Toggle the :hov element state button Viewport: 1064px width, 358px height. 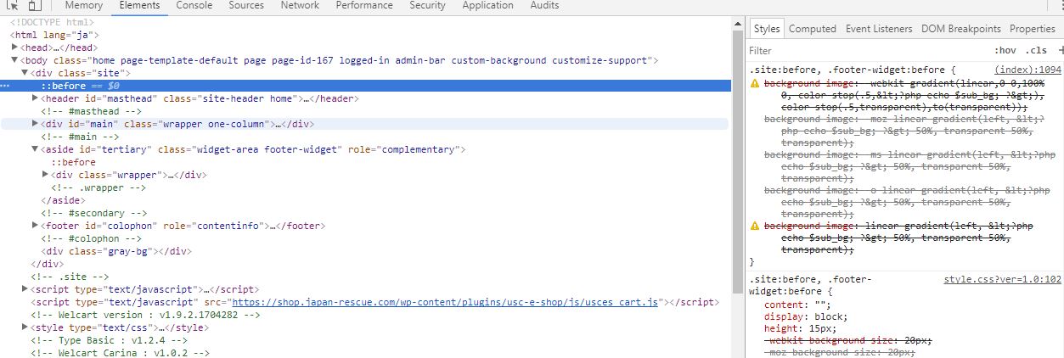point(1005,51)
